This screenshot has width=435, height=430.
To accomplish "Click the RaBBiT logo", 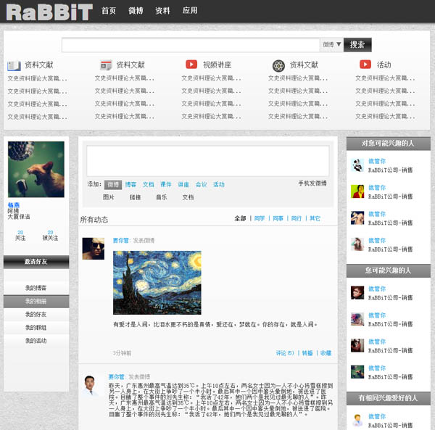I will (x=49, y=12).
